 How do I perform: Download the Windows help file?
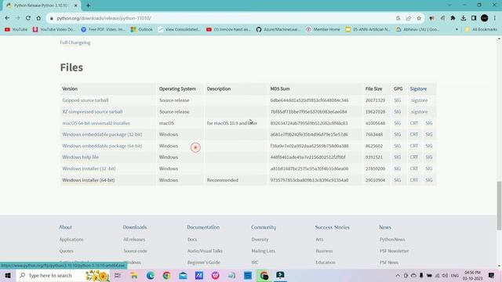click(x=80, y=157)
